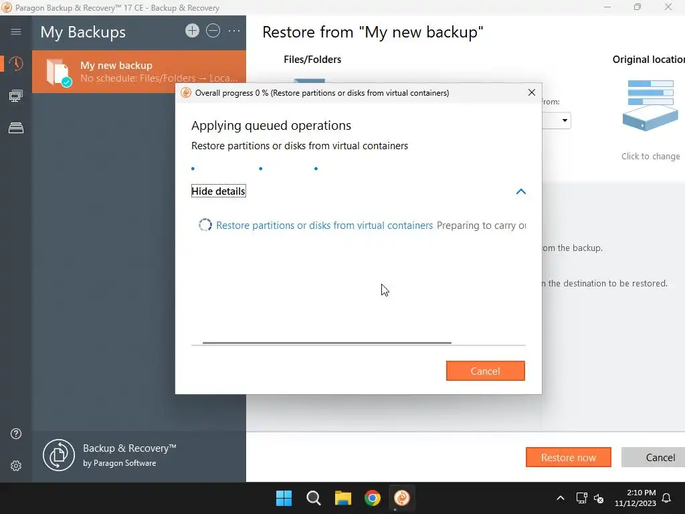The height and width of the screenshot is (514, 685).
Task: Open settings gear icon in sidebar
Action: point(16,466)
